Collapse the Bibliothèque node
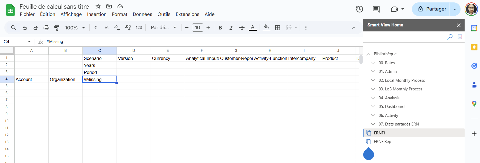The width and height of the screenshot is (480, 163). pos(368,54)
